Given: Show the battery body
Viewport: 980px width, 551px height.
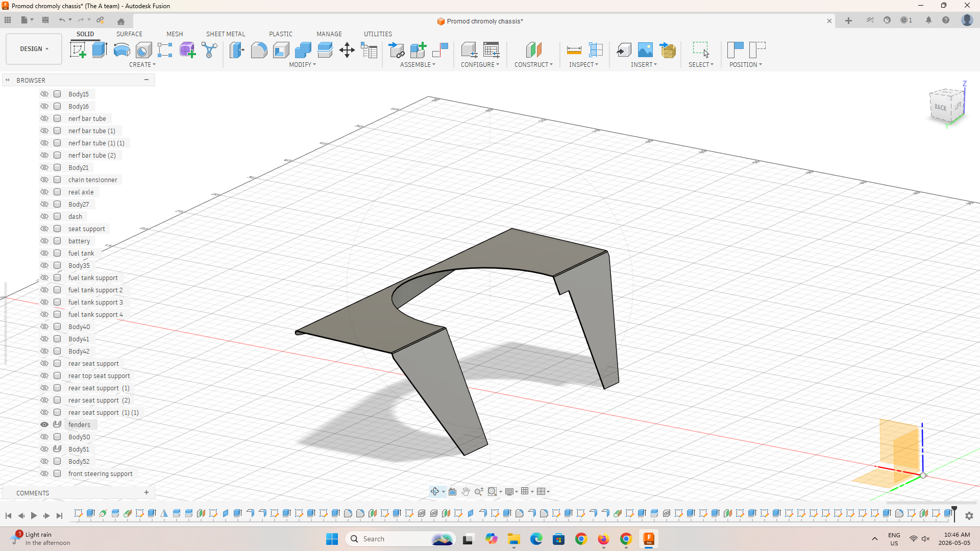Looking at the screenshot, I should tap(44, 241).
